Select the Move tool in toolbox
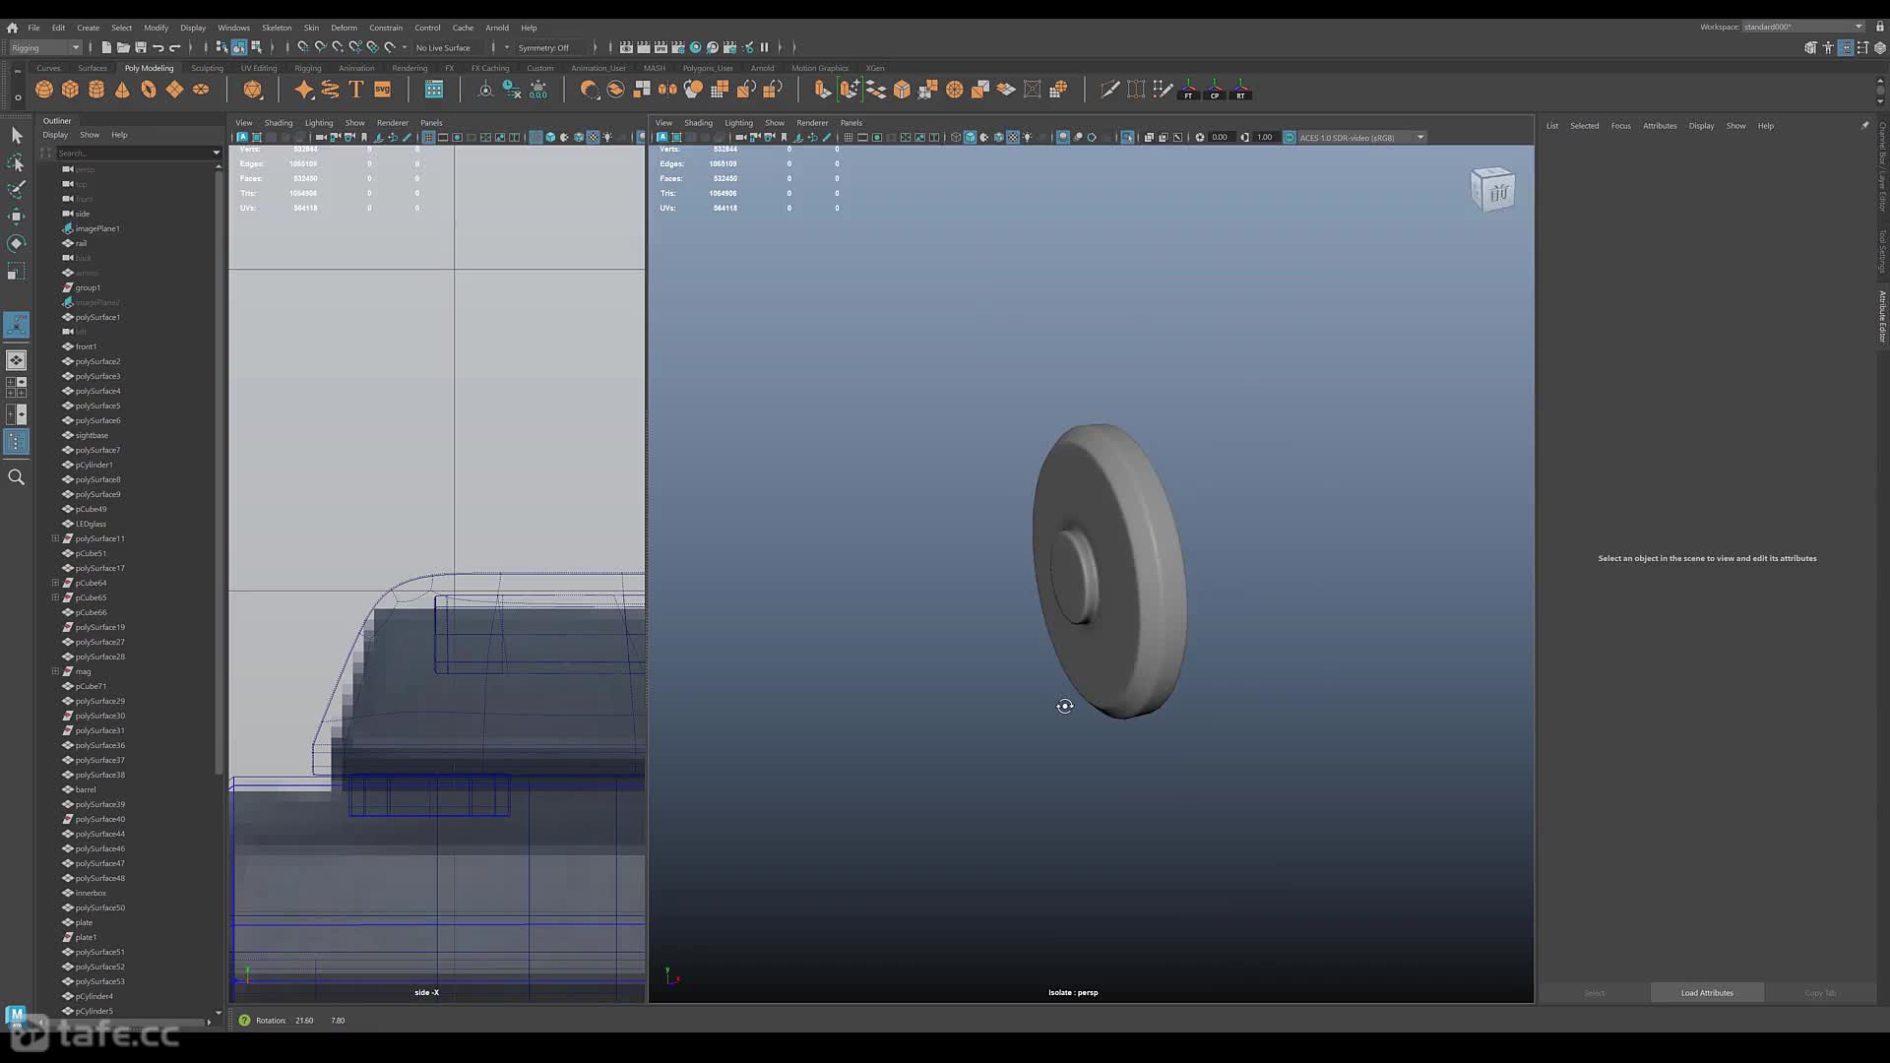Screen dimensions: 1890x1063 (17, 217)
